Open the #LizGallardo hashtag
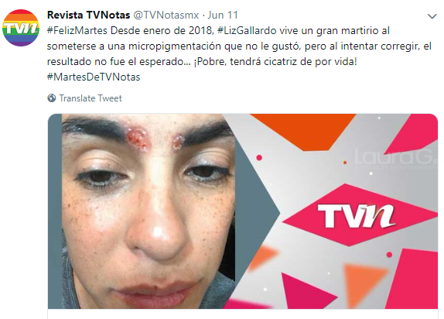The width and height of the screenshot is (444, 319). (x=247, y=31)
